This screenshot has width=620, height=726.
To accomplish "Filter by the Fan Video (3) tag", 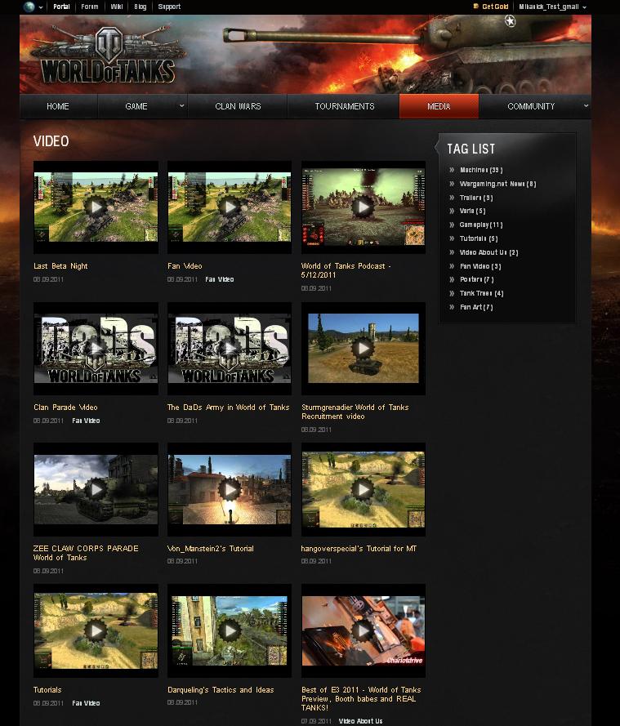I will click(480, 266).
